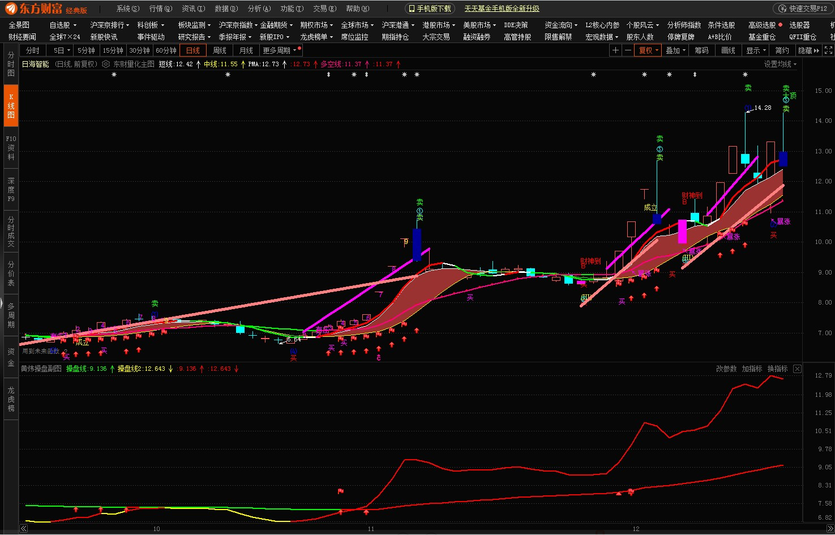Open 帮助(H) menu
Image resolution: width=835 pixels, height=535 pixels.
(357, 8)
